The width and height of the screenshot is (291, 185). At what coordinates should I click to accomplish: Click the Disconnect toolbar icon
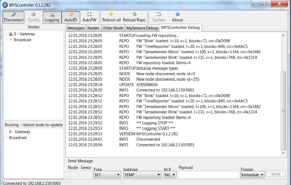13,15
